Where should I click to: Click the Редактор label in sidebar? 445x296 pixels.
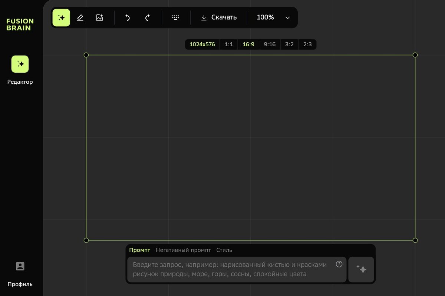tap(20, 82)
